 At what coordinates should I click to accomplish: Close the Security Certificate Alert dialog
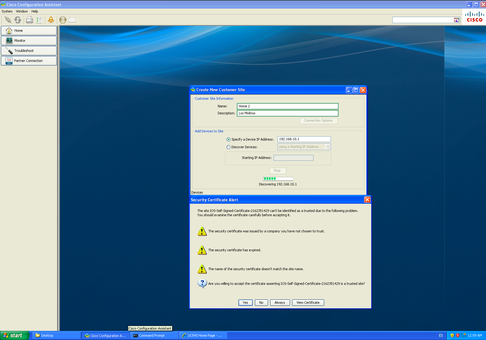(x=367, y=200)
